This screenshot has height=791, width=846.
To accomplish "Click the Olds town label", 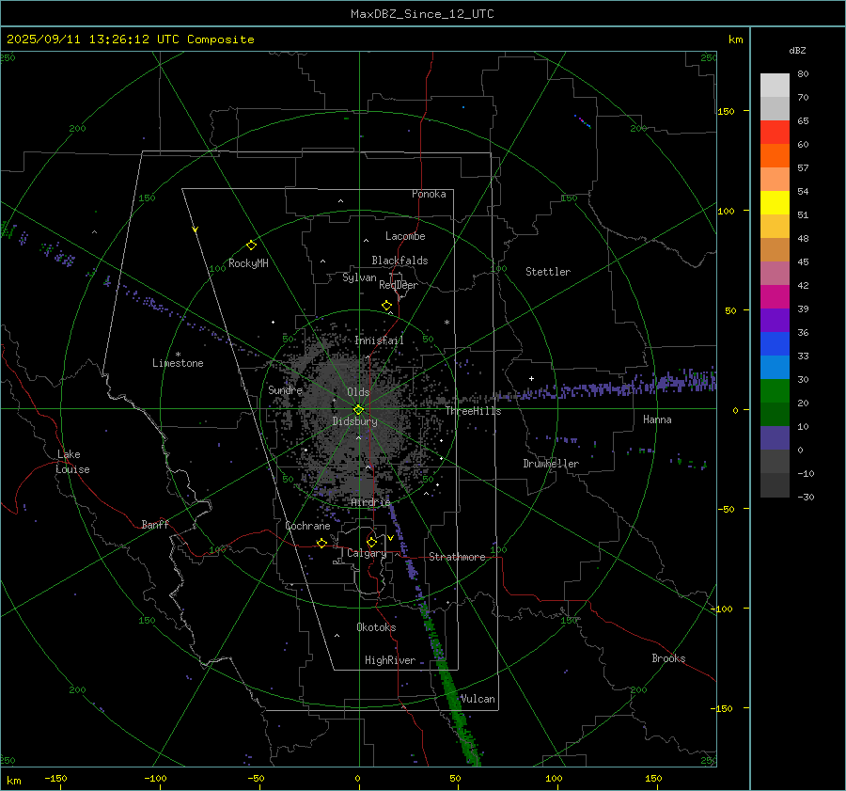I will 358,392.
